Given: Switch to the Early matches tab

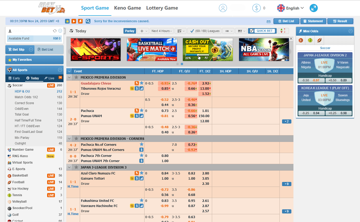Looking at the screenshot, I should coord(14,78).
